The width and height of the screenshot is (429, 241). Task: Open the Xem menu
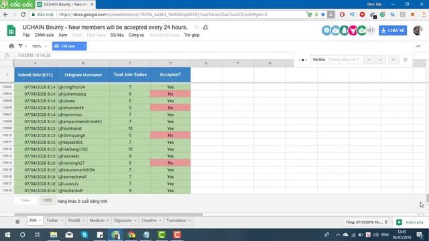[62, 35]
